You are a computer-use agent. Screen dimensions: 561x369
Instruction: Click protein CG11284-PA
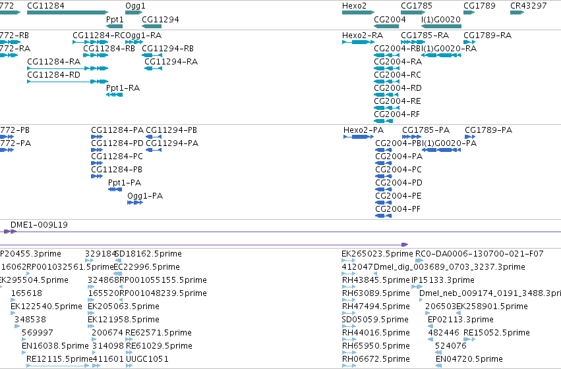pyautogui.click(x=117, y=130)
